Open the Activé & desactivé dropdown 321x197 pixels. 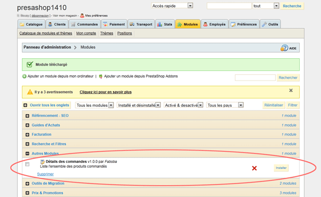[x=183, y=105]
